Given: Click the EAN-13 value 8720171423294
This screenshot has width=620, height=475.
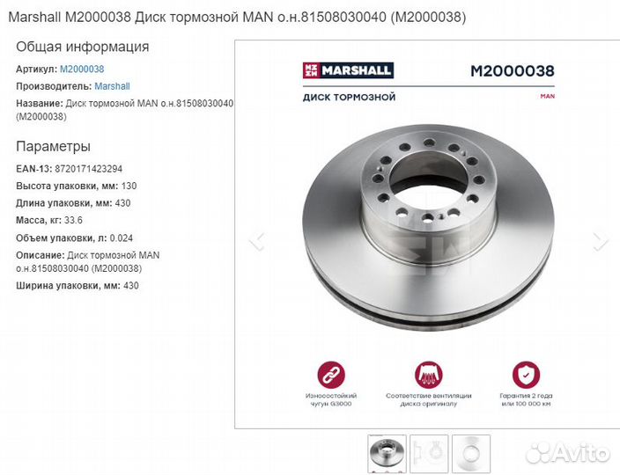Looking at the screenshot, I should (89, 169).
